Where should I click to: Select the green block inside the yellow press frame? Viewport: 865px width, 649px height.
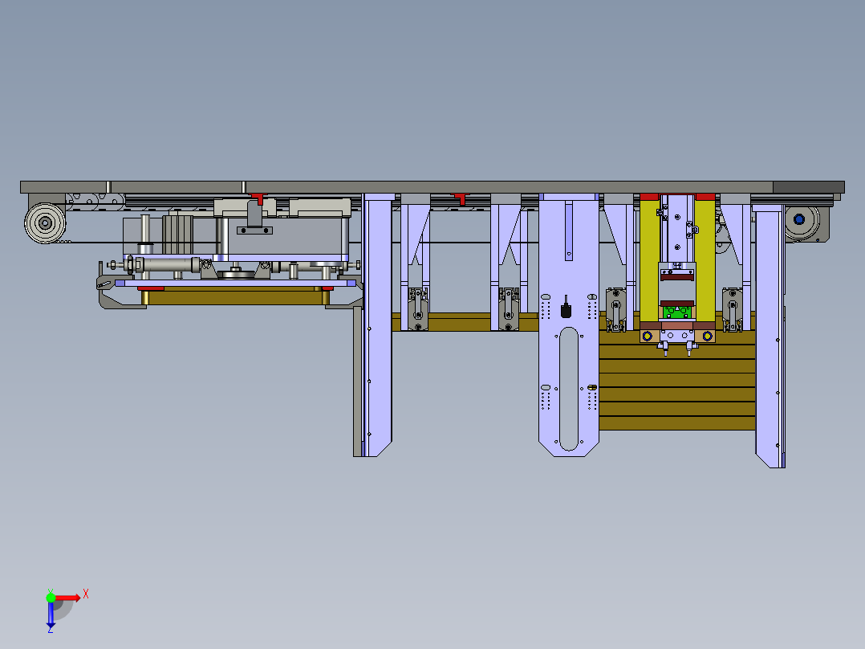pyautogui.click(x=677, y=312)
